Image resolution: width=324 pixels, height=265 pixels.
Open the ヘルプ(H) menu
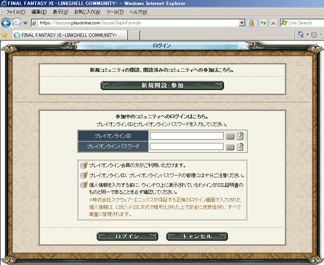(x=138, y=12)
